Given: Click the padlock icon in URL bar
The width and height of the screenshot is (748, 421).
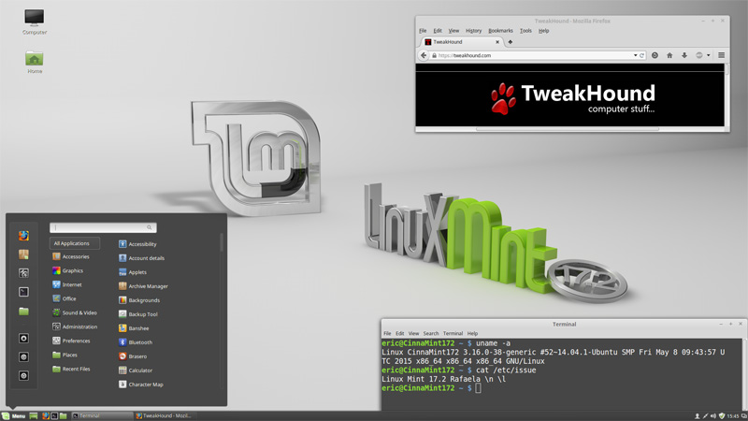Looking at the screenshot, I should click(434, 55).
